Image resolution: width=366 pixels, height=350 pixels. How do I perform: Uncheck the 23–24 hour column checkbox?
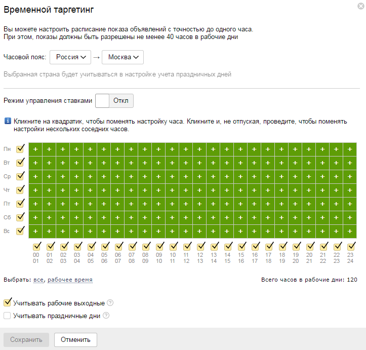pyautogui.click(x=351, y=247)
